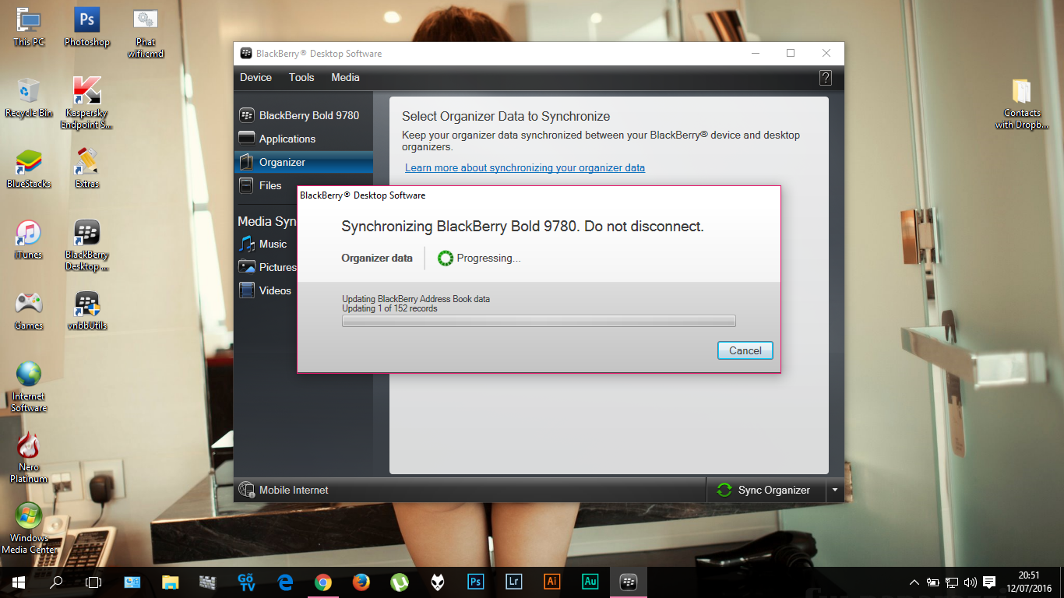1064x598 pixels.
Task: Open the Action Center notifications
Action: (x=989, y=582)
